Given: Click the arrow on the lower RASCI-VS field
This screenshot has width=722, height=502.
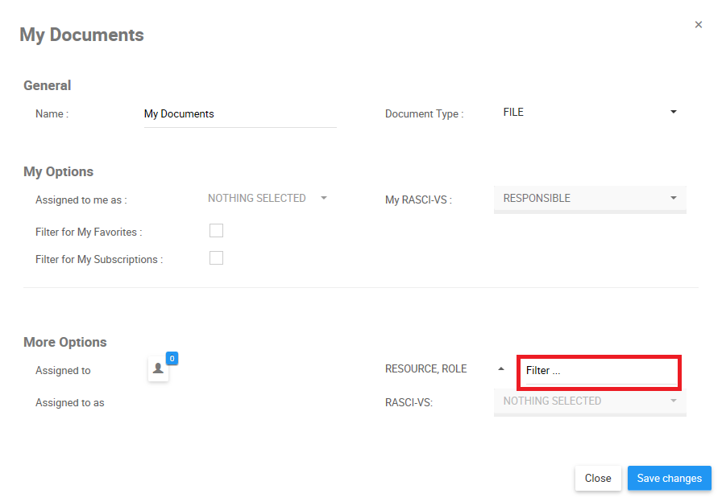Looking at the screenshot, I should [x=674, y=401].
